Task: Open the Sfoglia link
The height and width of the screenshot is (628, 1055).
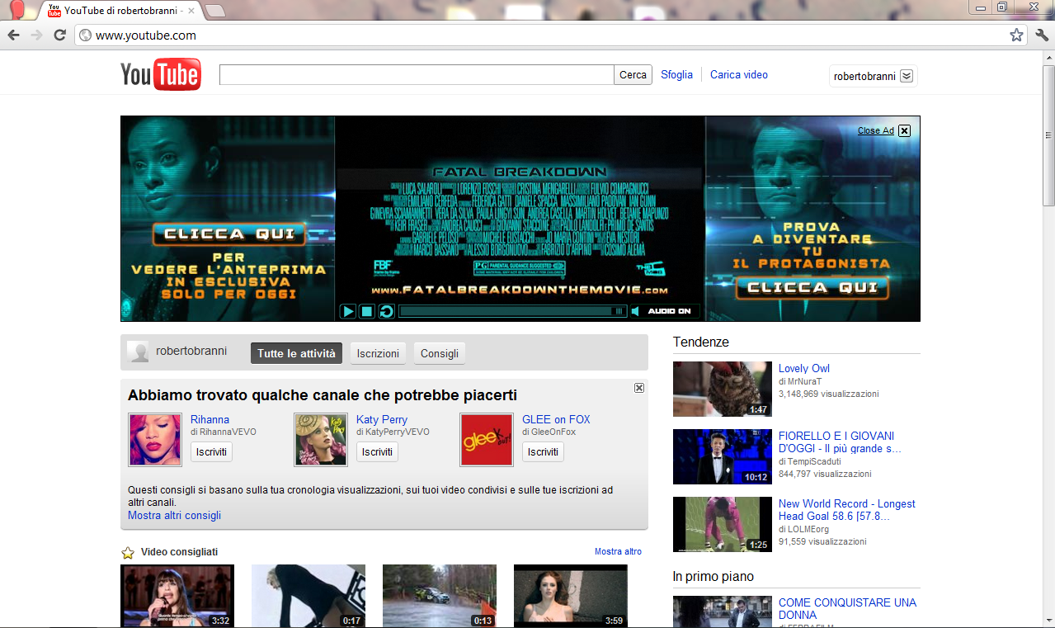Action: pos(676,74)
